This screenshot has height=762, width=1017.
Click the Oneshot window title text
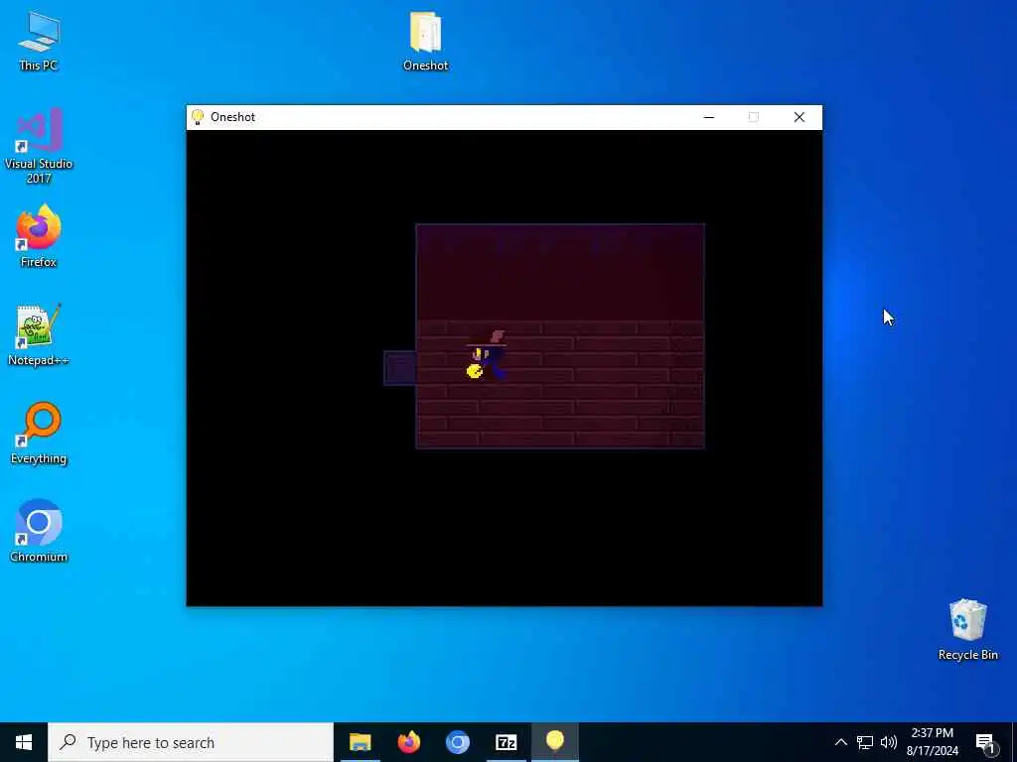point(232,117)
